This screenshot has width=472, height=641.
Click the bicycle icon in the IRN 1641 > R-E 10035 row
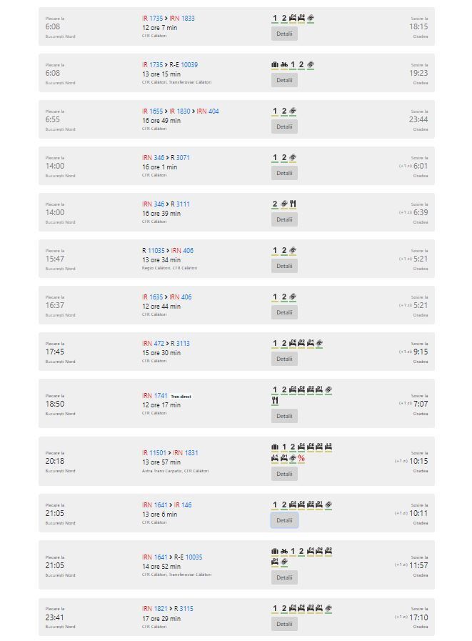(284, 551)
